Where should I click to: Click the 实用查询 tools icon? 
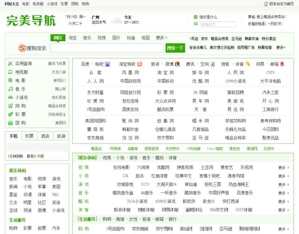click(x=10, y=63)
